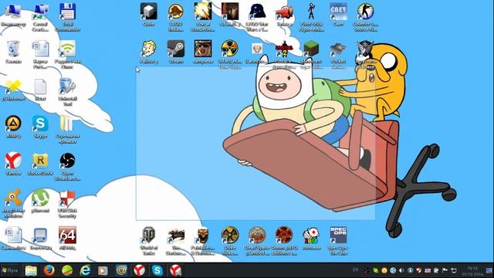Launch Spec Ops The Line shortcut
The width and height of the screenshot is (494, 278).
pos(338,241)
